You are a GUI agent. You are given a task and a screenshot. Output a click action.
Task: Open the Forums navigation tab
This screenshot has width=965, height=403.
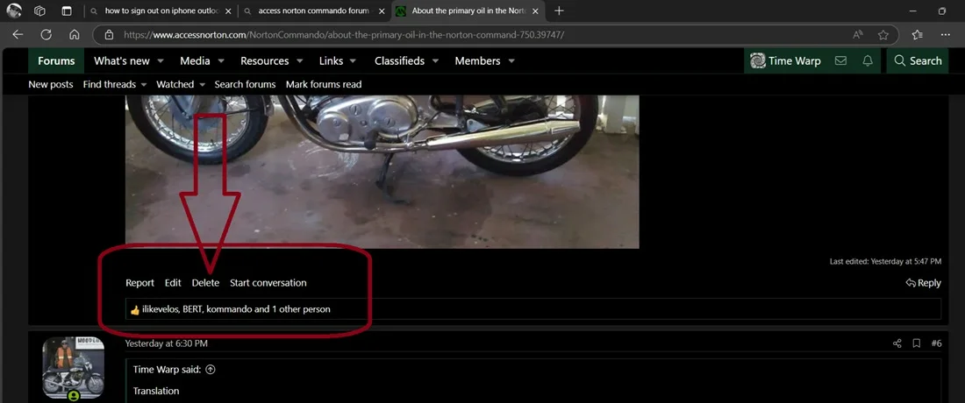click(x=56, y=60)
